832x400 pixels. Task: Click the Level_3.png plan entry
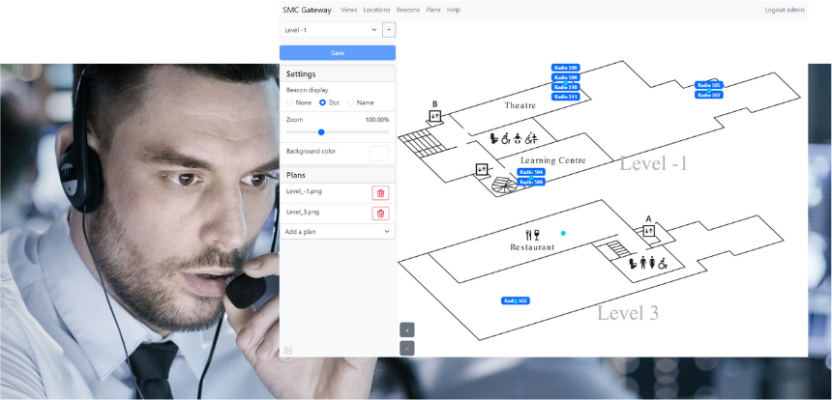pos(303,212)
